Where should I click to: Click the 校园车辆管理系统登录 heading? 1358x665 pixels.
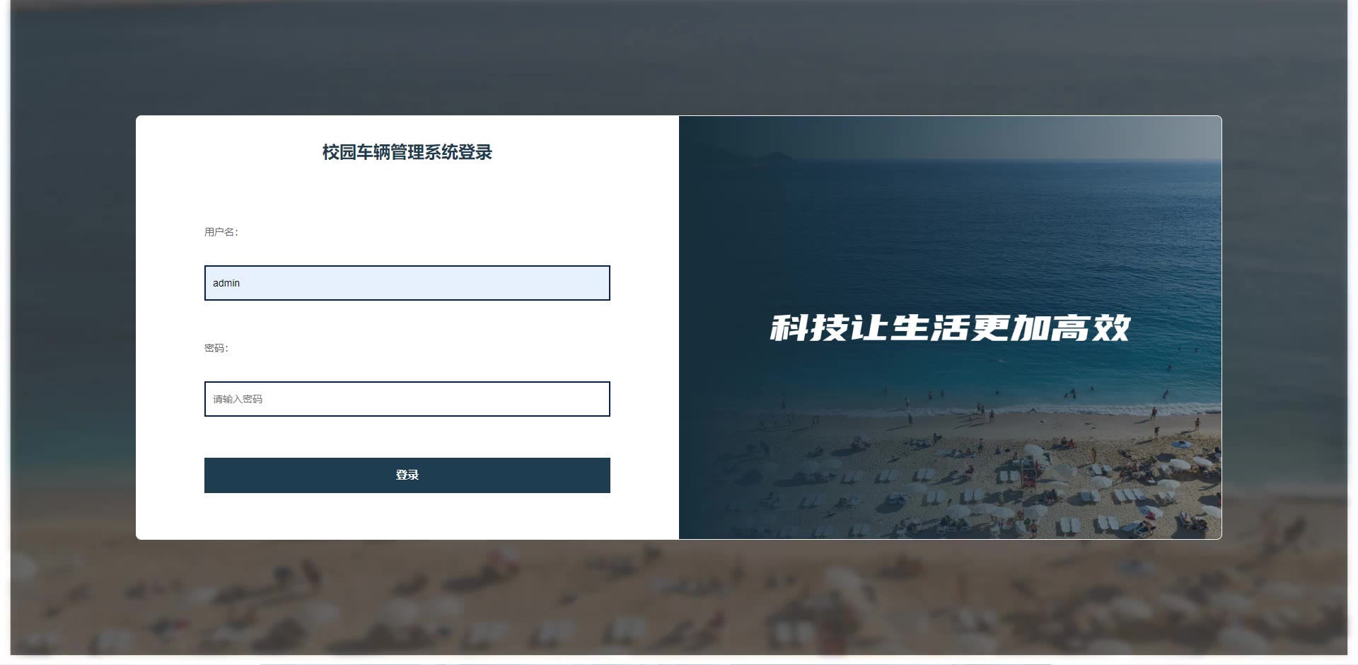[x=407, y=152]
